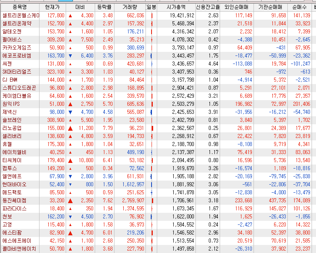
Task: Select the stock 에코프로비엠
Action: pyautogui.click(x=17, y=56)
